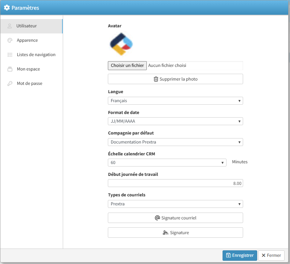
Task: Open the Échelle calendrier CRM dropdown
Action: [x=167, y=163]
